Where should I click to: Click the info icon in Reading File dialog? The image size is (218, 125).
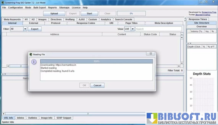point(34,62)
